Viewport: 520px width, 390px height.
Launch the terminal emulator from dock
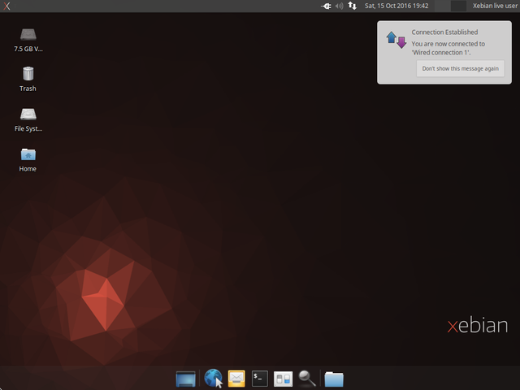pyautogui.click(x=260, y=379)
